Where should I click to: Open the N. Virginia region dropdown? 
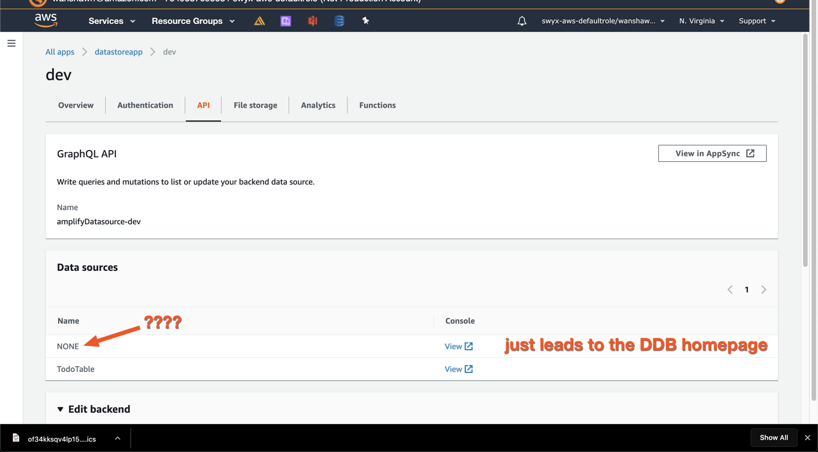click(x=701, y=20)
